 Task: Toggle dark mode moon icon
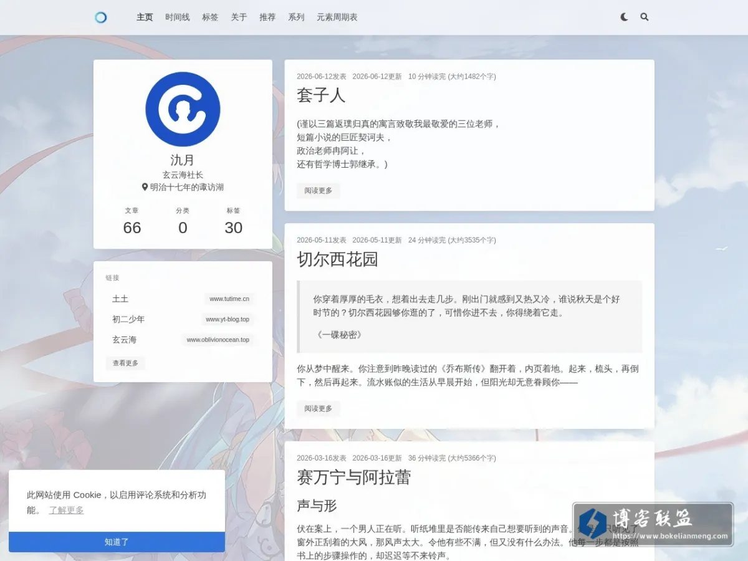click(624, 17)
